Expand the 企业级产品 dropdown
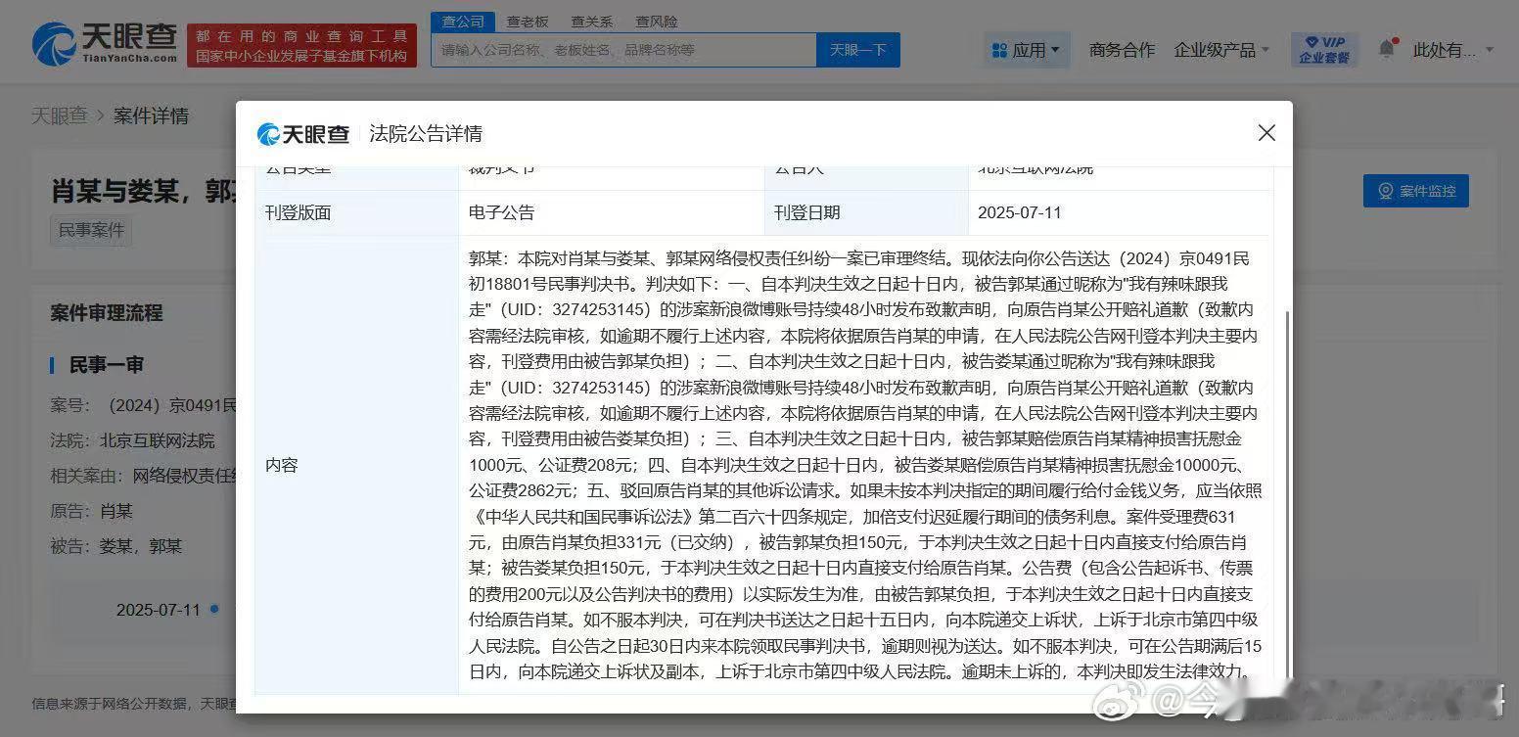This screenshot has height=737, width=1519. [x=1221, y=50]
